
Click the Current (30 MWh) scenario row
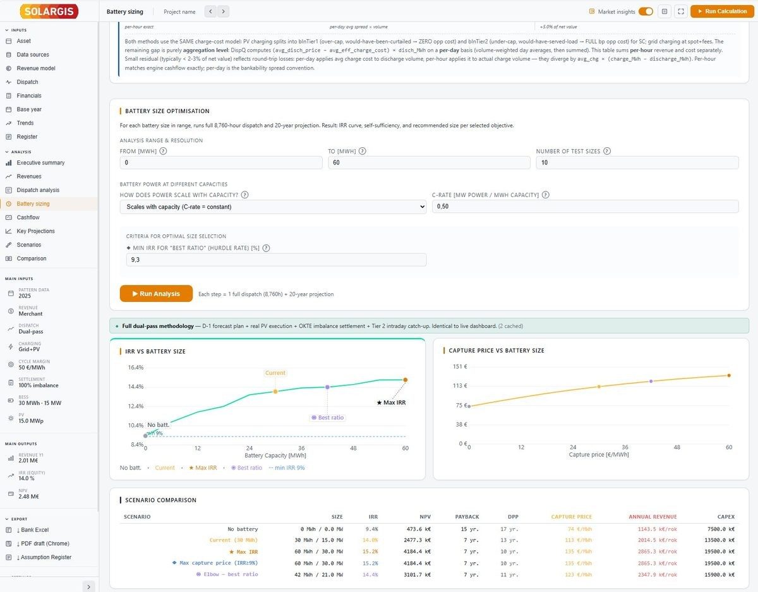[x=429, y=540]
